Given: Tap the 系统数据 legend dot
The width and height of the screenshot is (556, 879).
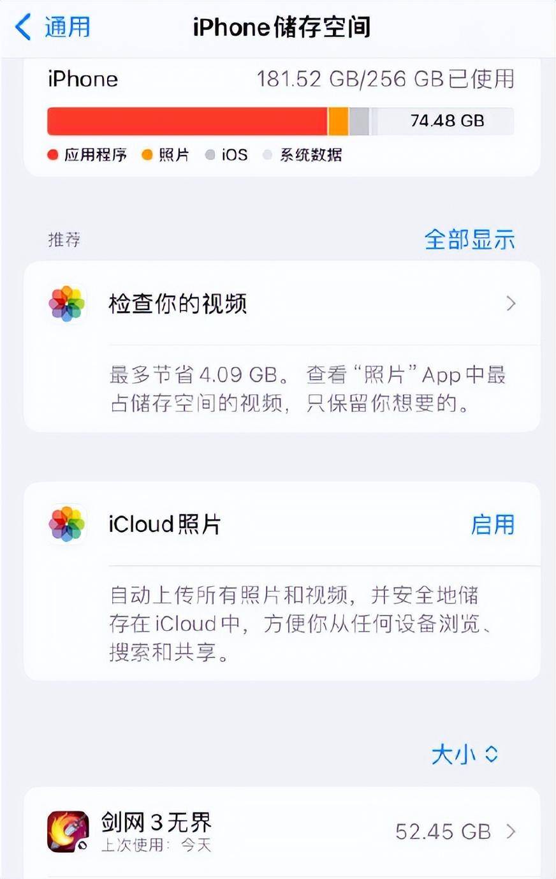Looking at the screenshot, I should (x=268, y=155).
